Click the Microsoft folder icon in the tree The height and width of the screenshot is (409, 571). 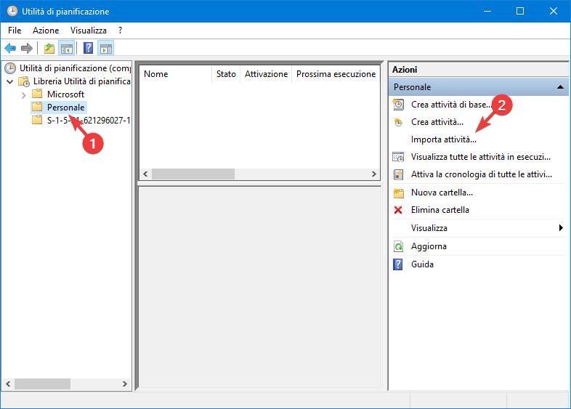(37, 94)
